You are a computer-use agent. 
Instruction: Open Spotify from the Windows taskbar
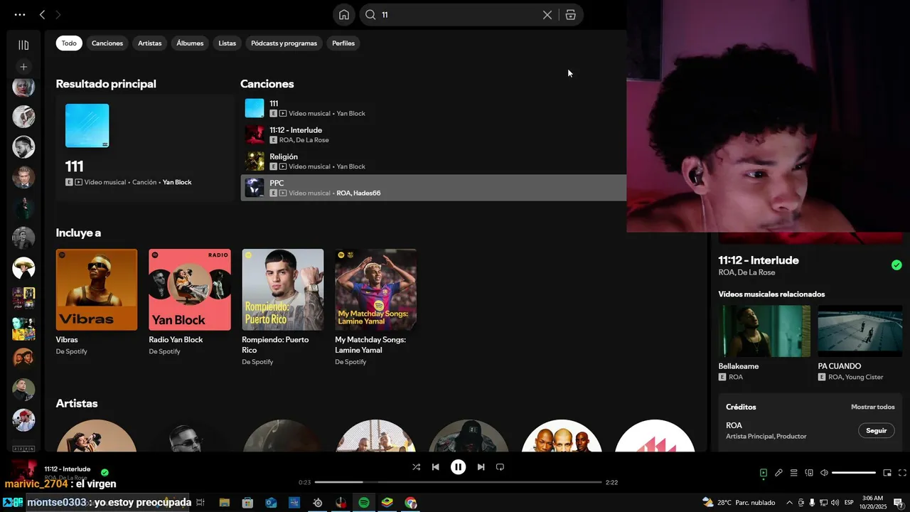click(364, 503)
